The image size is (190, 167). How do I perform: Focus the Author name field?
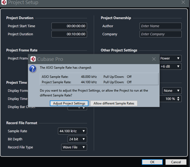(x=160, y=26)
